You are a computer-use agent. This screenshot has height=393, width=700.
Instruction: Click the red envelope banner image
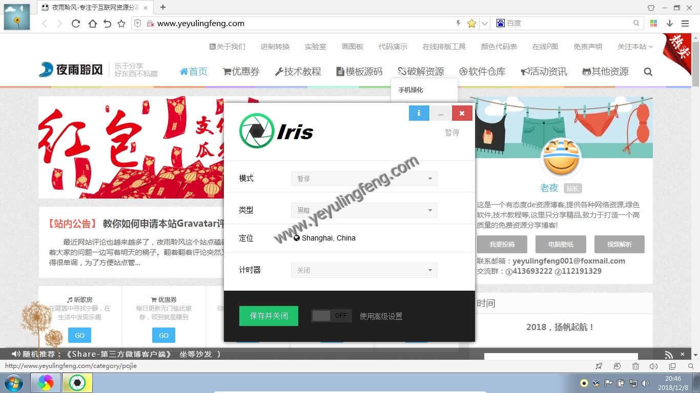131,147
